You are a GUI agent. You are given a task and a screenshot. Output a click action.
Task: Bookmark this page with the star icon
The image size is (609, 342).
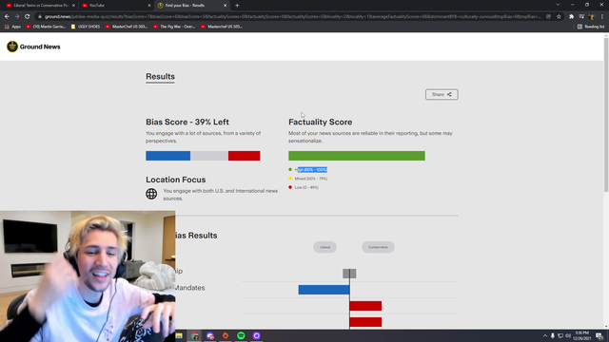(x=559, y=17)
